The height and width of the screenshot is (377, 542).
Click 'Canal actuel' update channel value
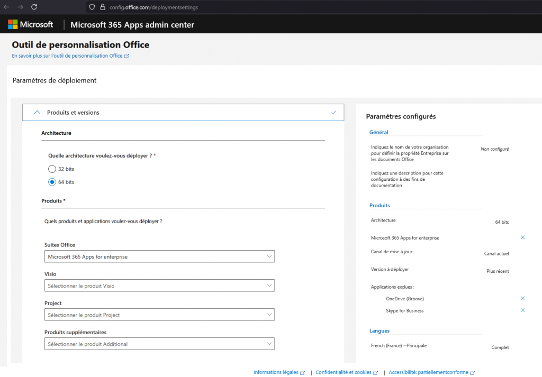click(x=496, y=253)
